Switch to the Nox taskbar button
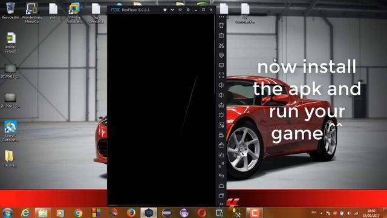 (149, 213)
